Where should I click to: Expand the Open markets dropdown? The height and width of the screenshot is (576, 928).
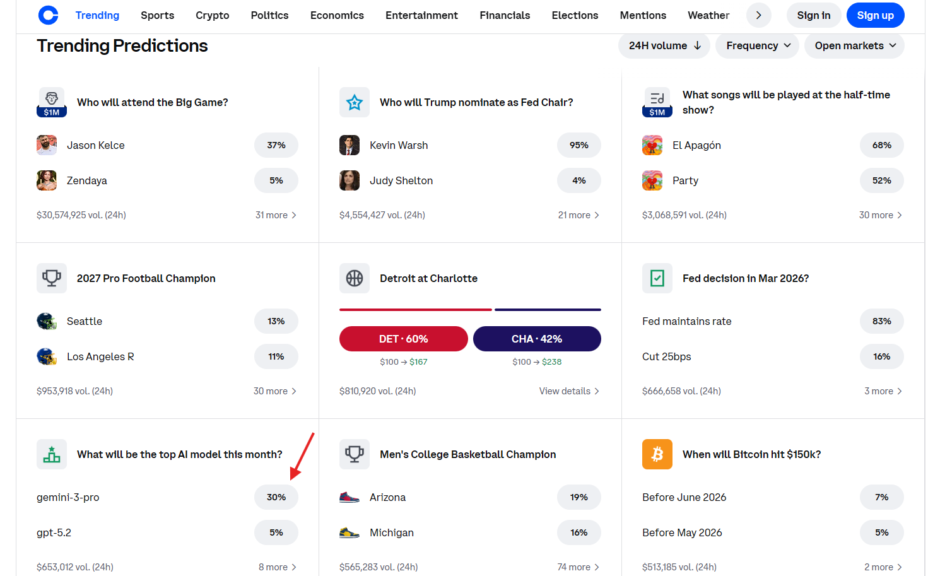pyautogui.click(x=854, y=45)
